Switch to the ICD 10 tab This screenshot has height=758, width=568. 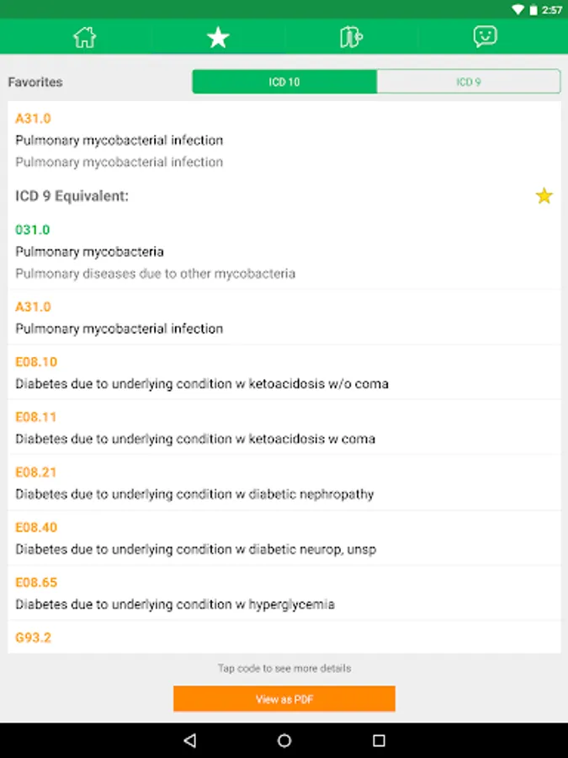click(x=284, y=82)
